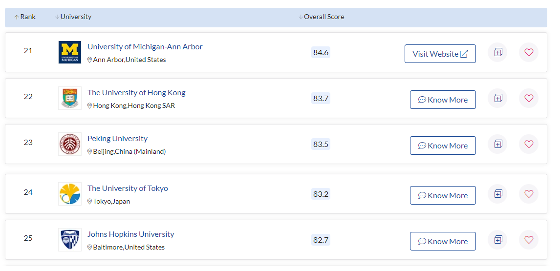Add University of Michigan to compare list
This screenshot has height=271, width=560.
pyautogui.click(x=497, y=52)
